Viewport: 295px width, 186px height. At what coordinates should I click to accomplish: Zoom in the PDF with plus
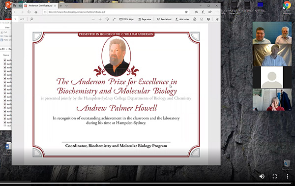100,19
